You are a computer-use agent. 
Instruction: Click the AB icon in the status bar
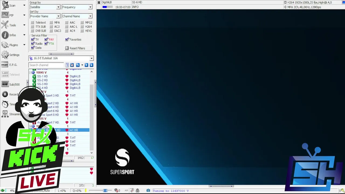tap(126, 190)
